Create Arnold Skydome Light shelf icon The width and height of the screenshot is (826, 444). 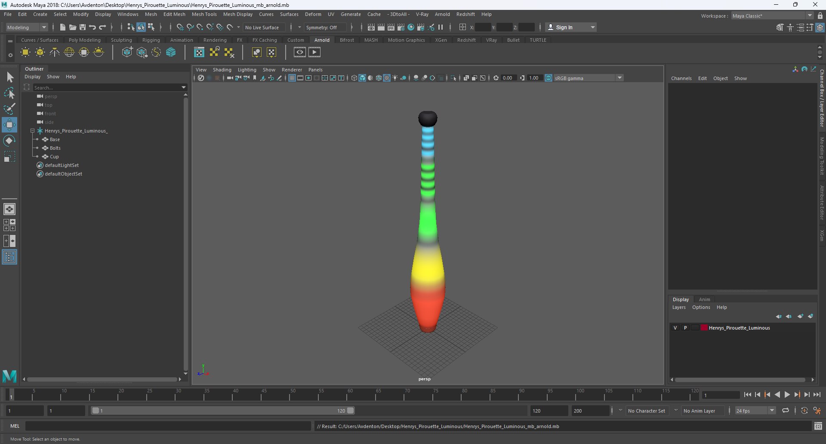pos(69,52)
